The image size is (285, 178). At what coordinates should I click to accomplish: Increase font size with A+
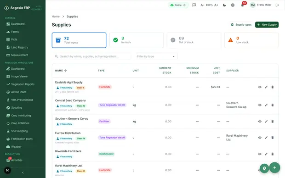[216, 5]
